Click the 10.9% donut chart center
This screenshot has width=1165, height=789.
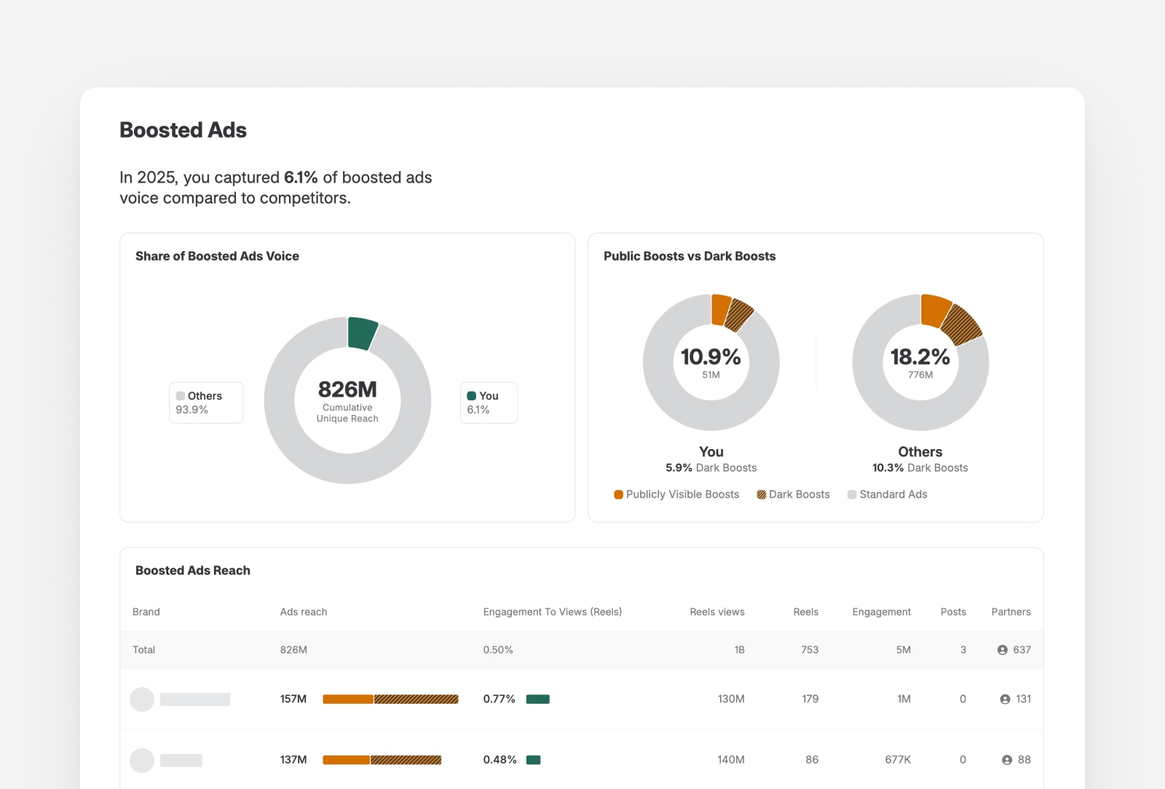[711, 362]
